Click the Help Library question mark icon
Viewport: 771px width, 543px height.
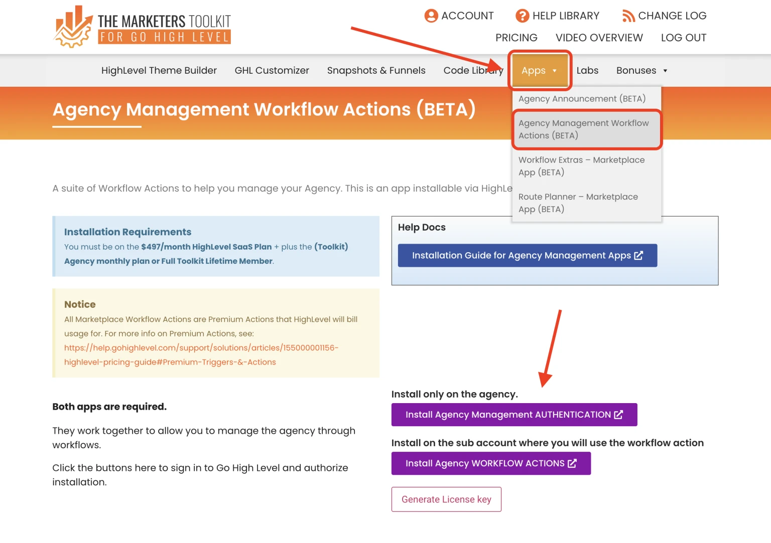point(523,16)
